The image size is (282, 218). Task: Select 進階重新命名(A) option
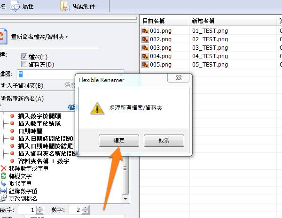22,98
